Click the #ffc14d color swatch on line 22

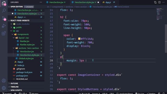point(79,39)
